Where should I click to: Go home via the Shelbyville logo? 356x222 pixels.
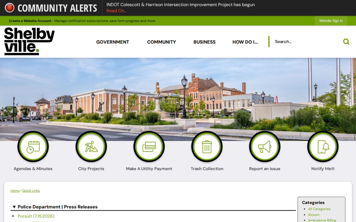point(29,41)
